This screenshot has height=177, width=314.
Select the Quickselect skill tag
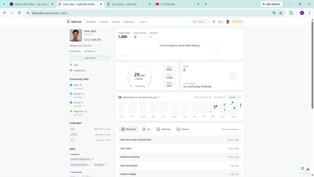point(99,165)
